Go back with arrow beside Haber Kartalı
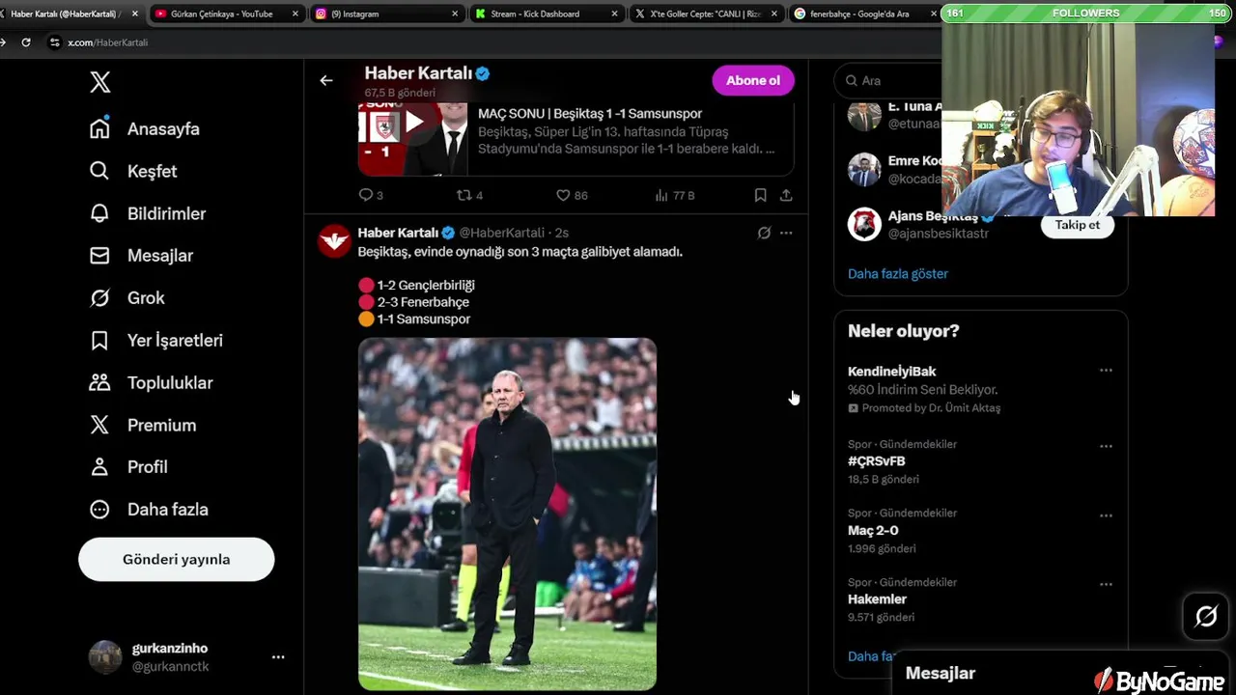 [x=326, y=80]
